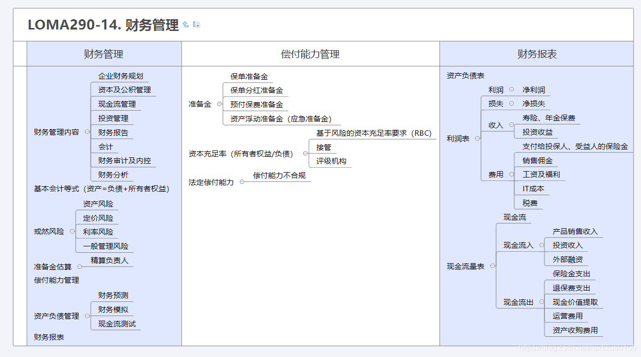Collapse the 财务管理内容 branch
641x357 pixels.
tap(87, 132)
